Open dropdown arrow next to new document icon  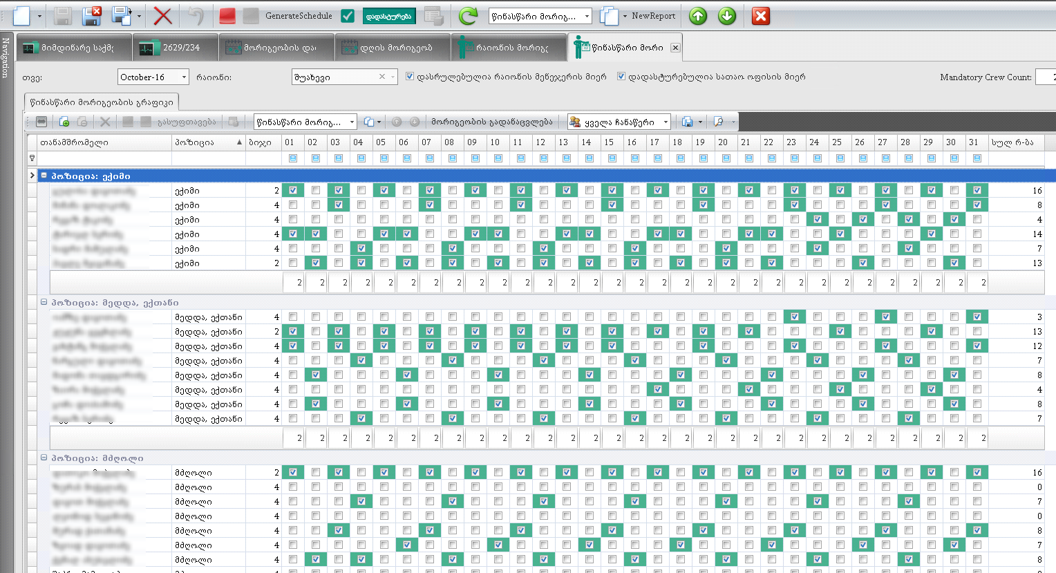coord(39,16)
